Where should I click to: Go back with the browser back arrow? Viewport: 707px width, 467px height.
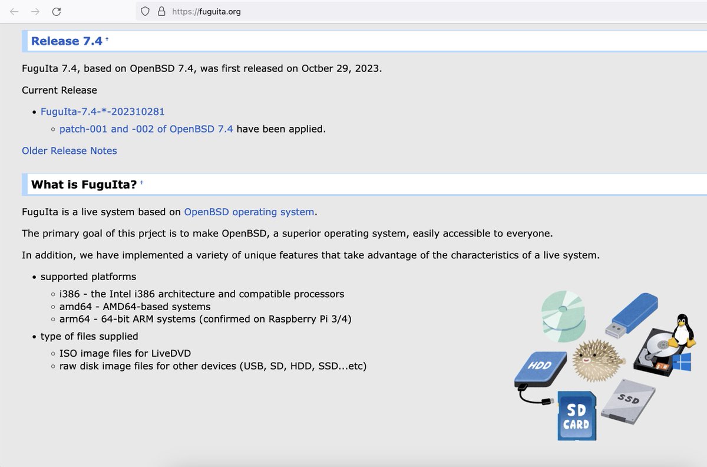(x=14, y=11)
